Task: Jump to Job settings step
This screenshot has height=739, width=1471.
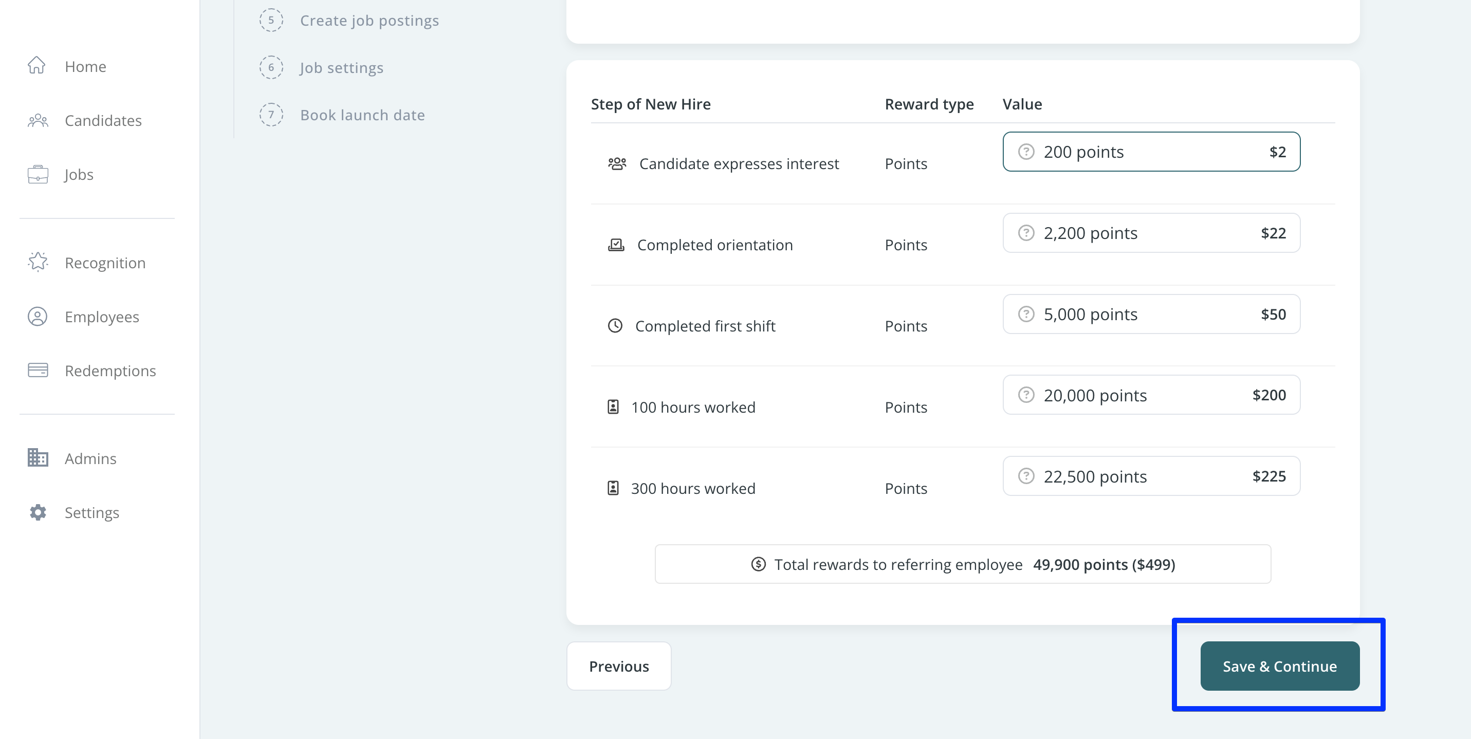Action: [x=341, y=68]
